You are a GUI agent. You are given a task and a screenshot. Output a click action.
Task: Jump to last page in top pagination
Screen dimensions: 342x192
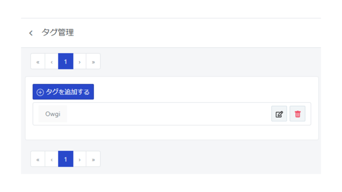[93, 62]
